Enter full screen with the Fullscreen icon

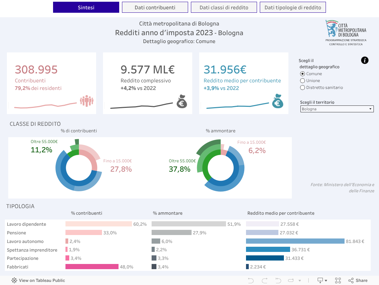[338, 281]
